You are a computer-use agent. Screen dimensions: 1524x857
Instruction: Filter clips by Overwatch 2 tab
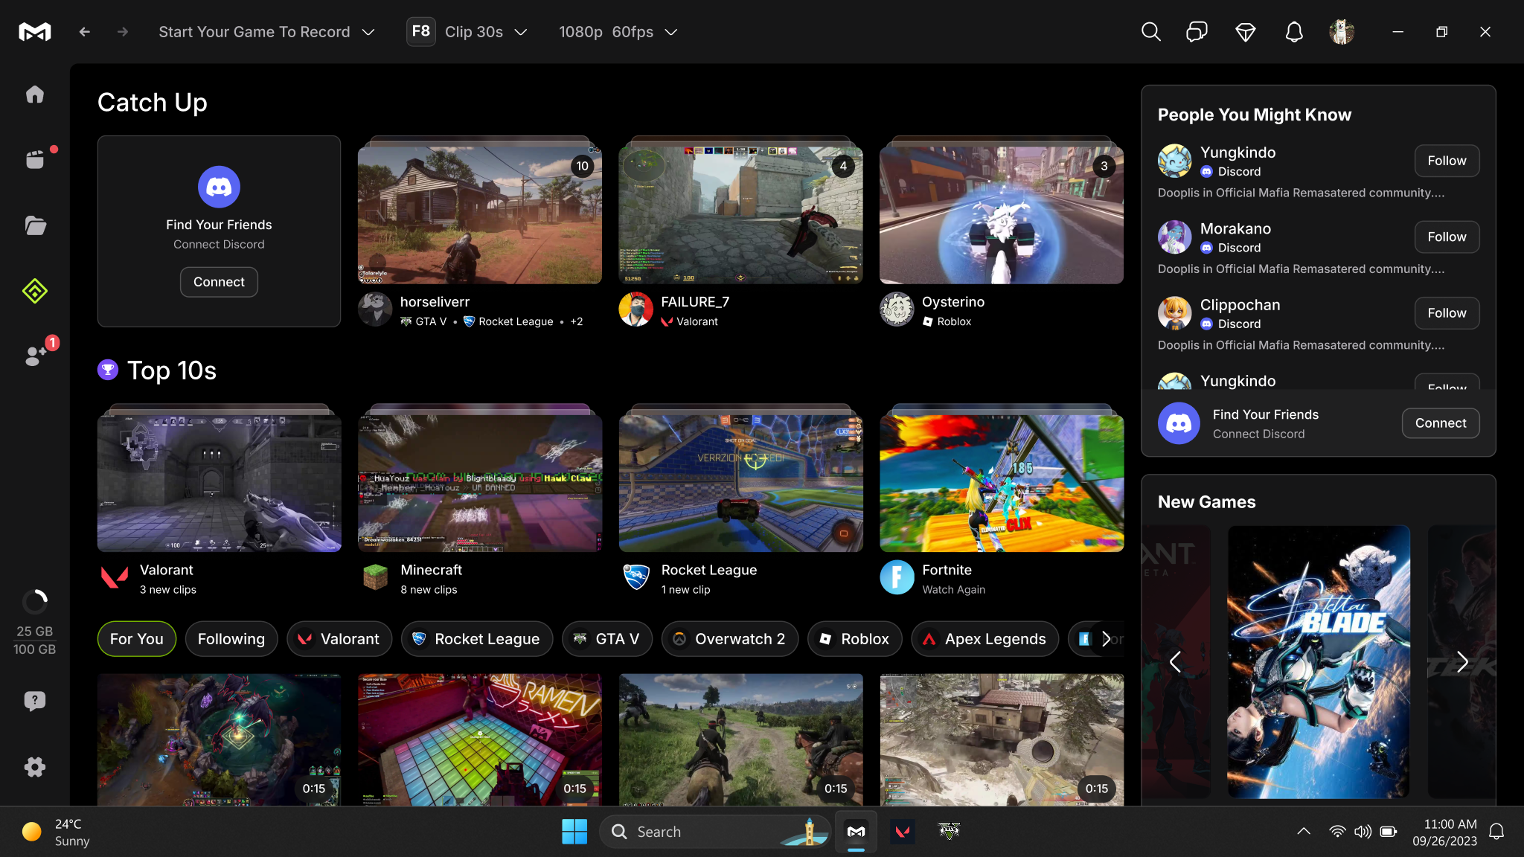pos(730,639)
